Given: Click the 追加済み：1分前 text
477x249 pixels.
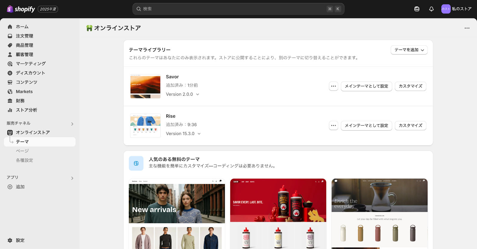Looking at the screenshot, I should [x=182, y=85].
